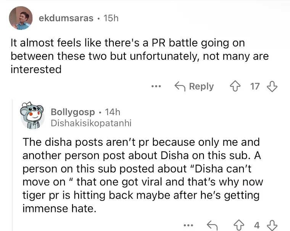Image resolution: width=290 pixels, height=231 pixels.
Task: Visit the Bollygosp username link
Action: tap(73, 112)
